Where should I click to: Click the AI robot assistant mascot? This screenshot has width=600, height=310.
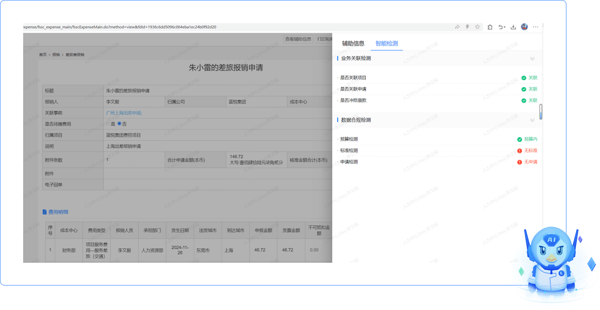(x=550, y=262)
